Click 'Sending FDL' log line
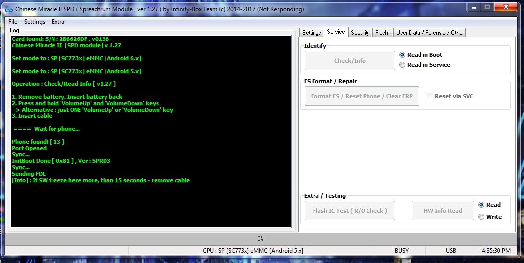Viewport: 524px width, 263px height. click(28, 174)
